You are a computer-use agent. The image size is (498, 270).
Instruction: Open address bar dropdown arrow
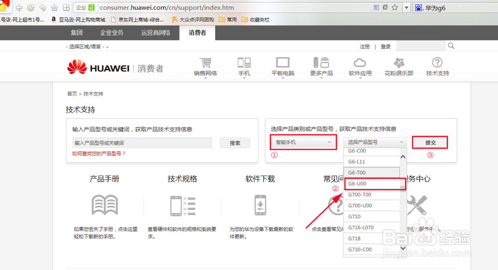(406, 7)
